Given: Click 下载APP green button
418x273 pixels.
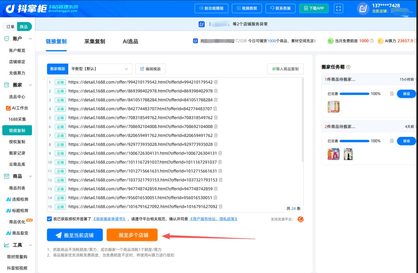Looking at the screenshot, I should (x=314, y=8).
